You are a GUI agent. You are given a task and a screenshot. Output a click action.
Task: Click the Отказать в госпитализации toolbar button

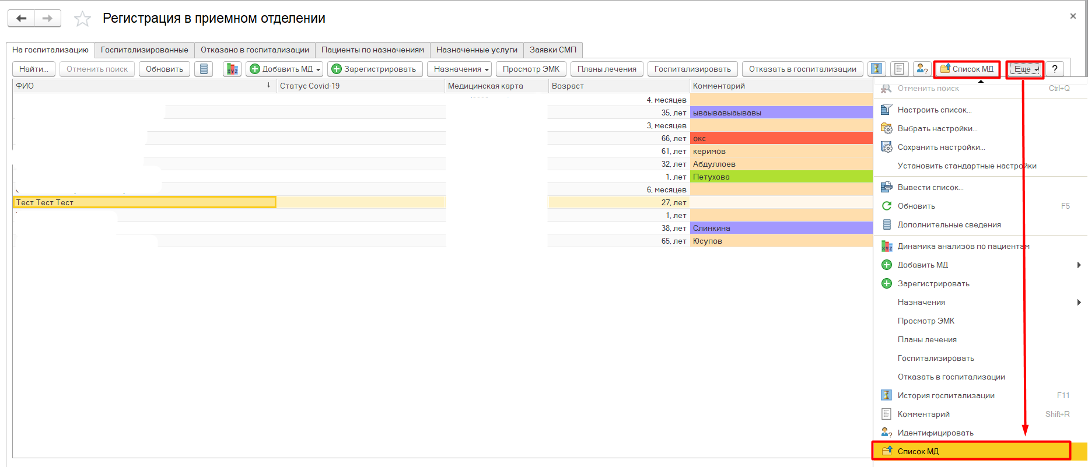point(802,69)
